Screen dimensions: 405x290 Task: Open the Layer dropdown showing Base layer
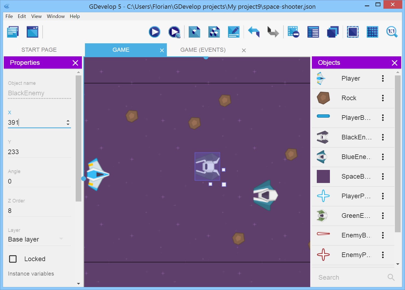pyautogui.click(x=36, y=239)
